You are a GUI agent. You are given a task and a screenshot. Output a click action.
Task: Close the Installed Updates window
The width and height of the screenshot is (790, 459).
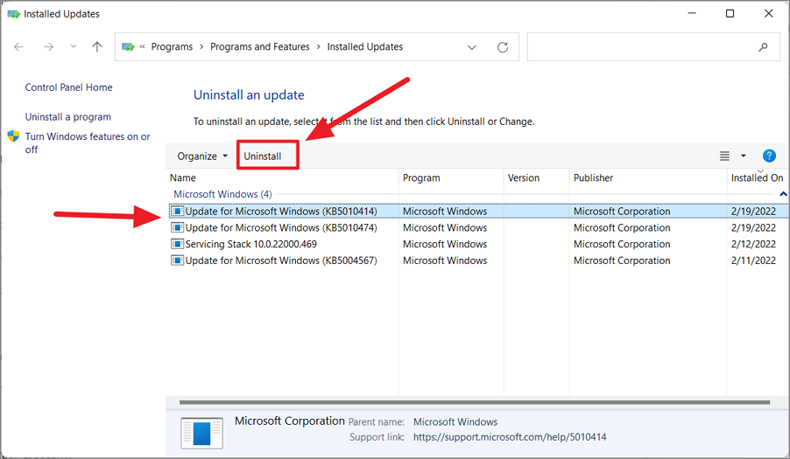(768, 14)
